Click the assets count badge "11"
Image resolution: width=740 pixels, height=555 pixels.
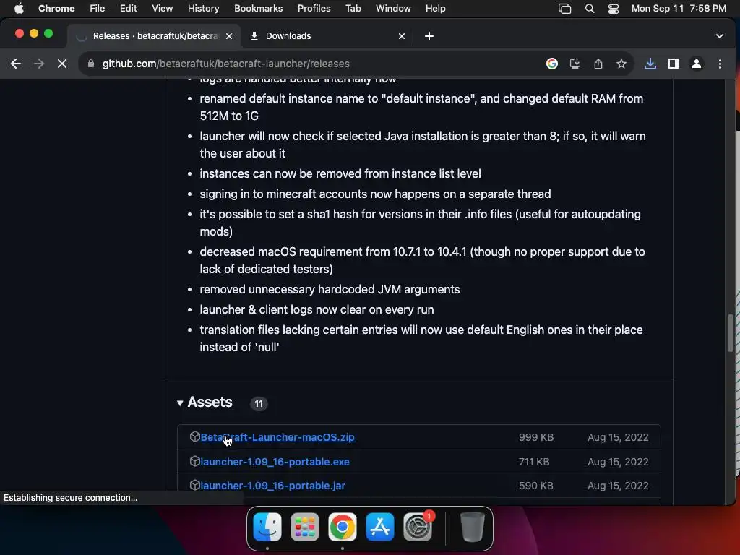click(259, 403)
